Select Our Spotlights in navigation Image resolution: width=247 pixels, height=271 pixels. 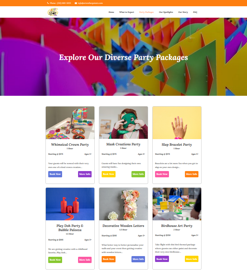coord(166,12)
